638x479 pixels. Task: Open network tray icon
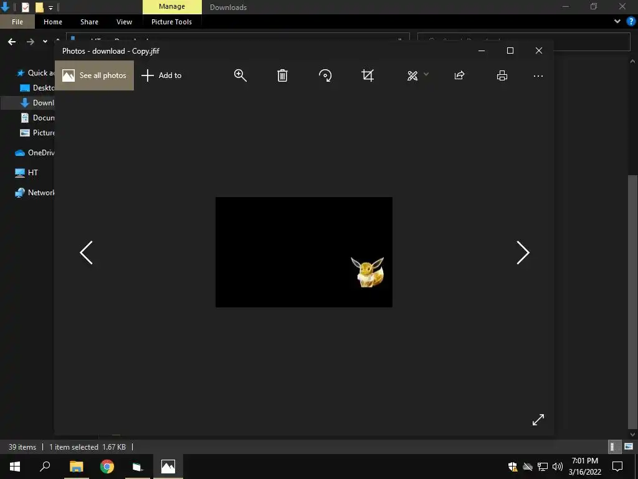[543, 467]
